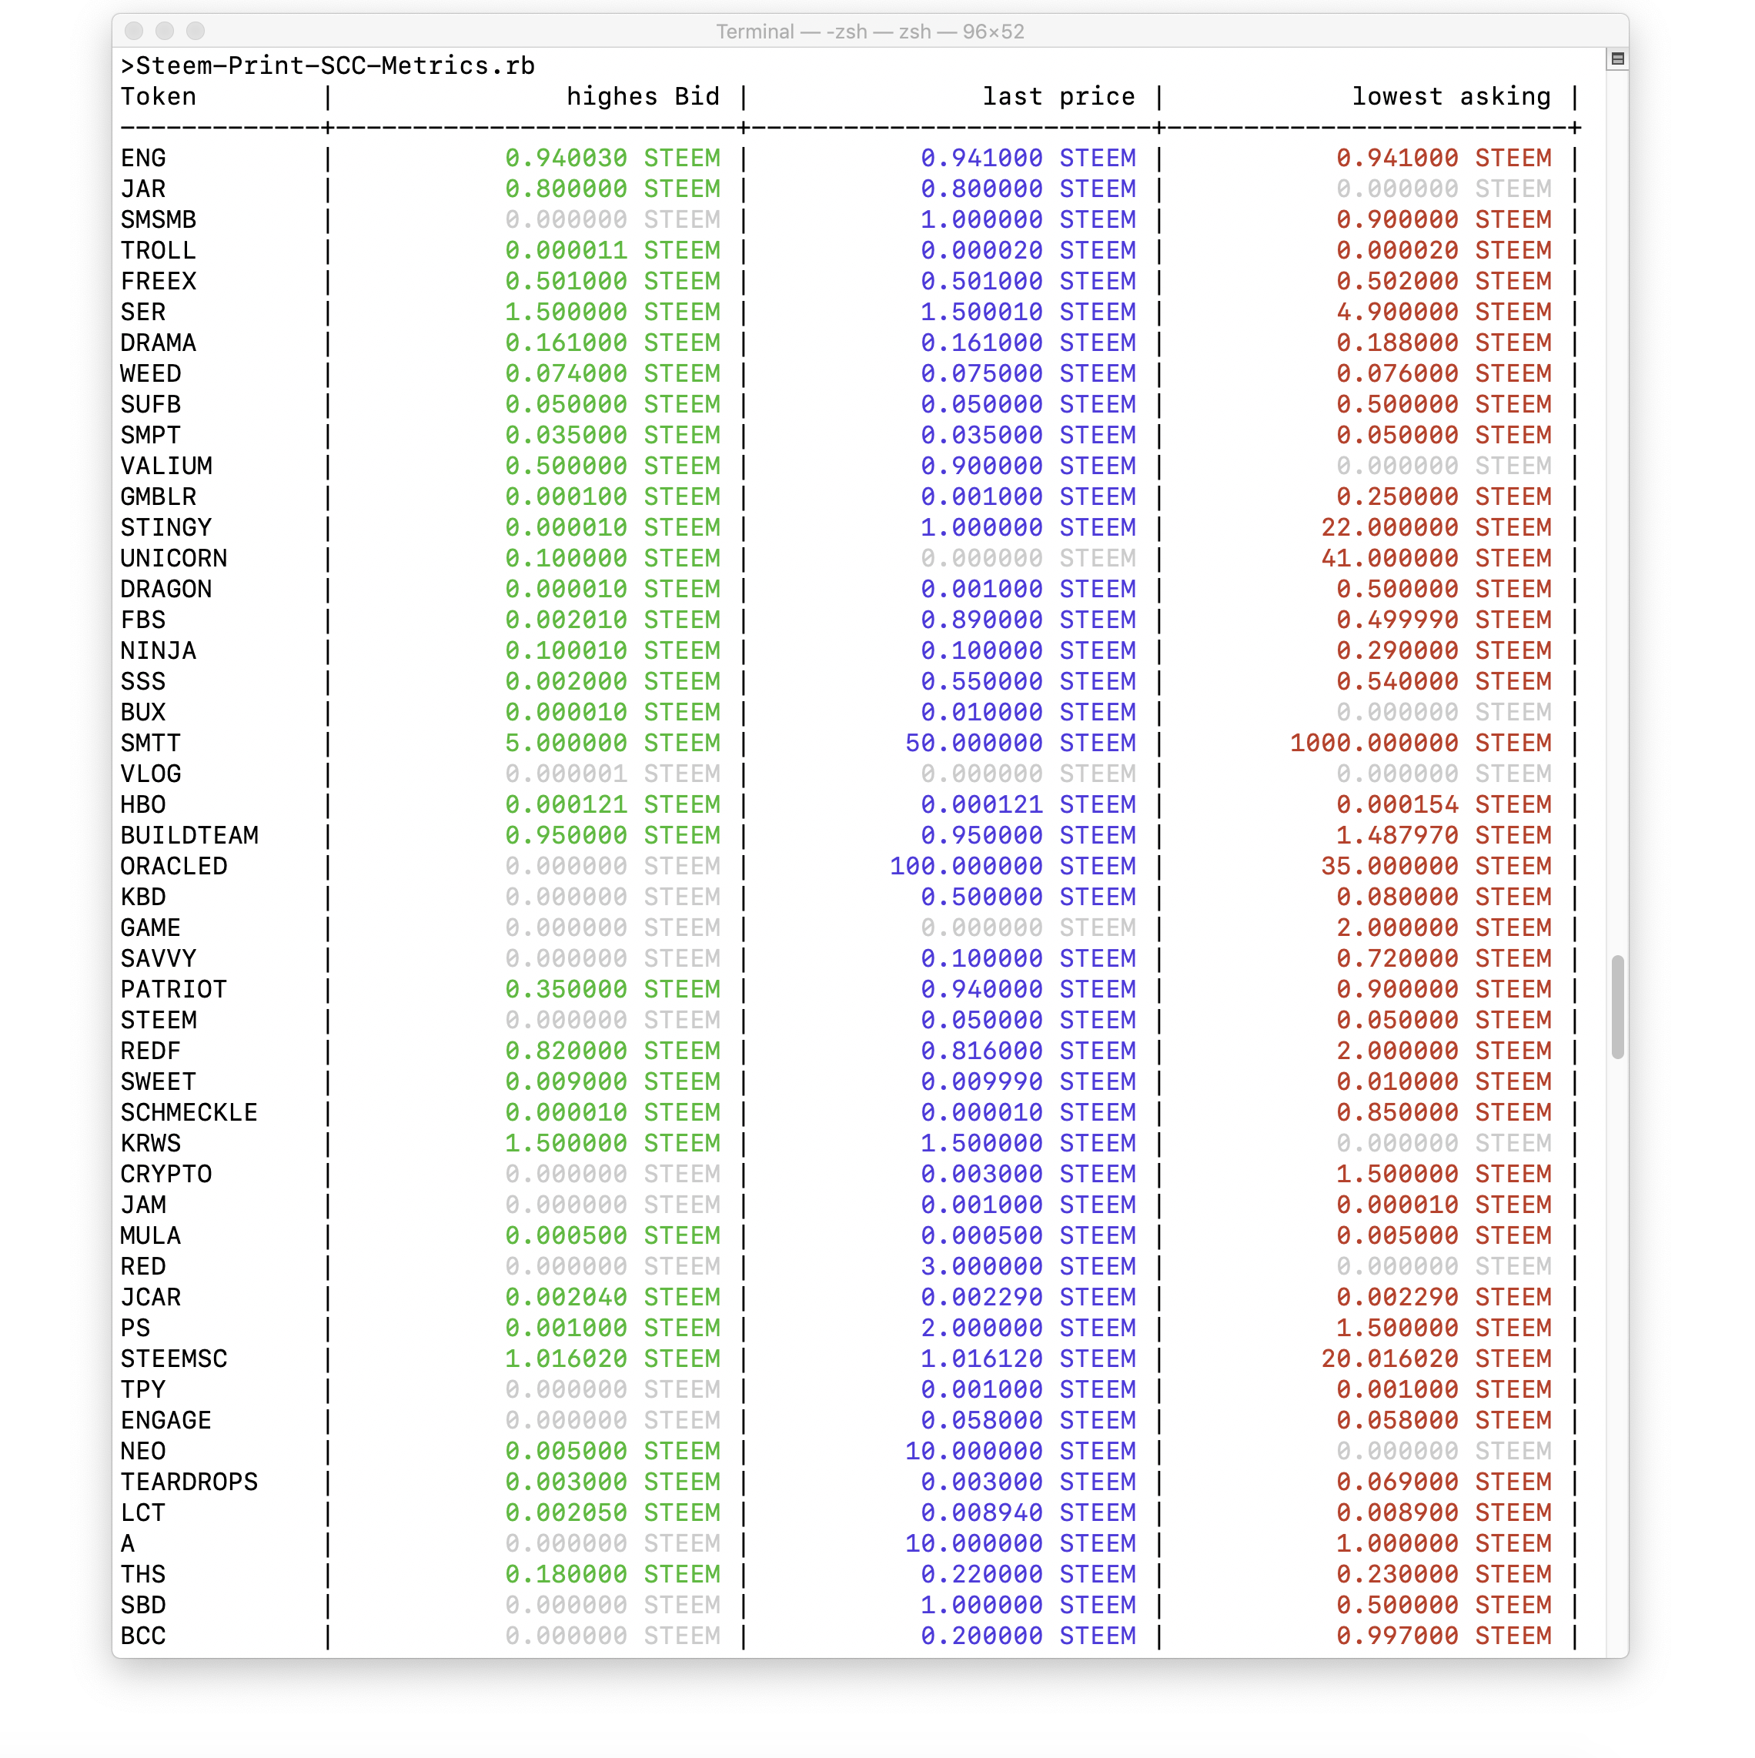Click KBD lowest asking 0.080000 STEEM
The width and height of the screenshot is (1755, 1758).
[1444, 897]
